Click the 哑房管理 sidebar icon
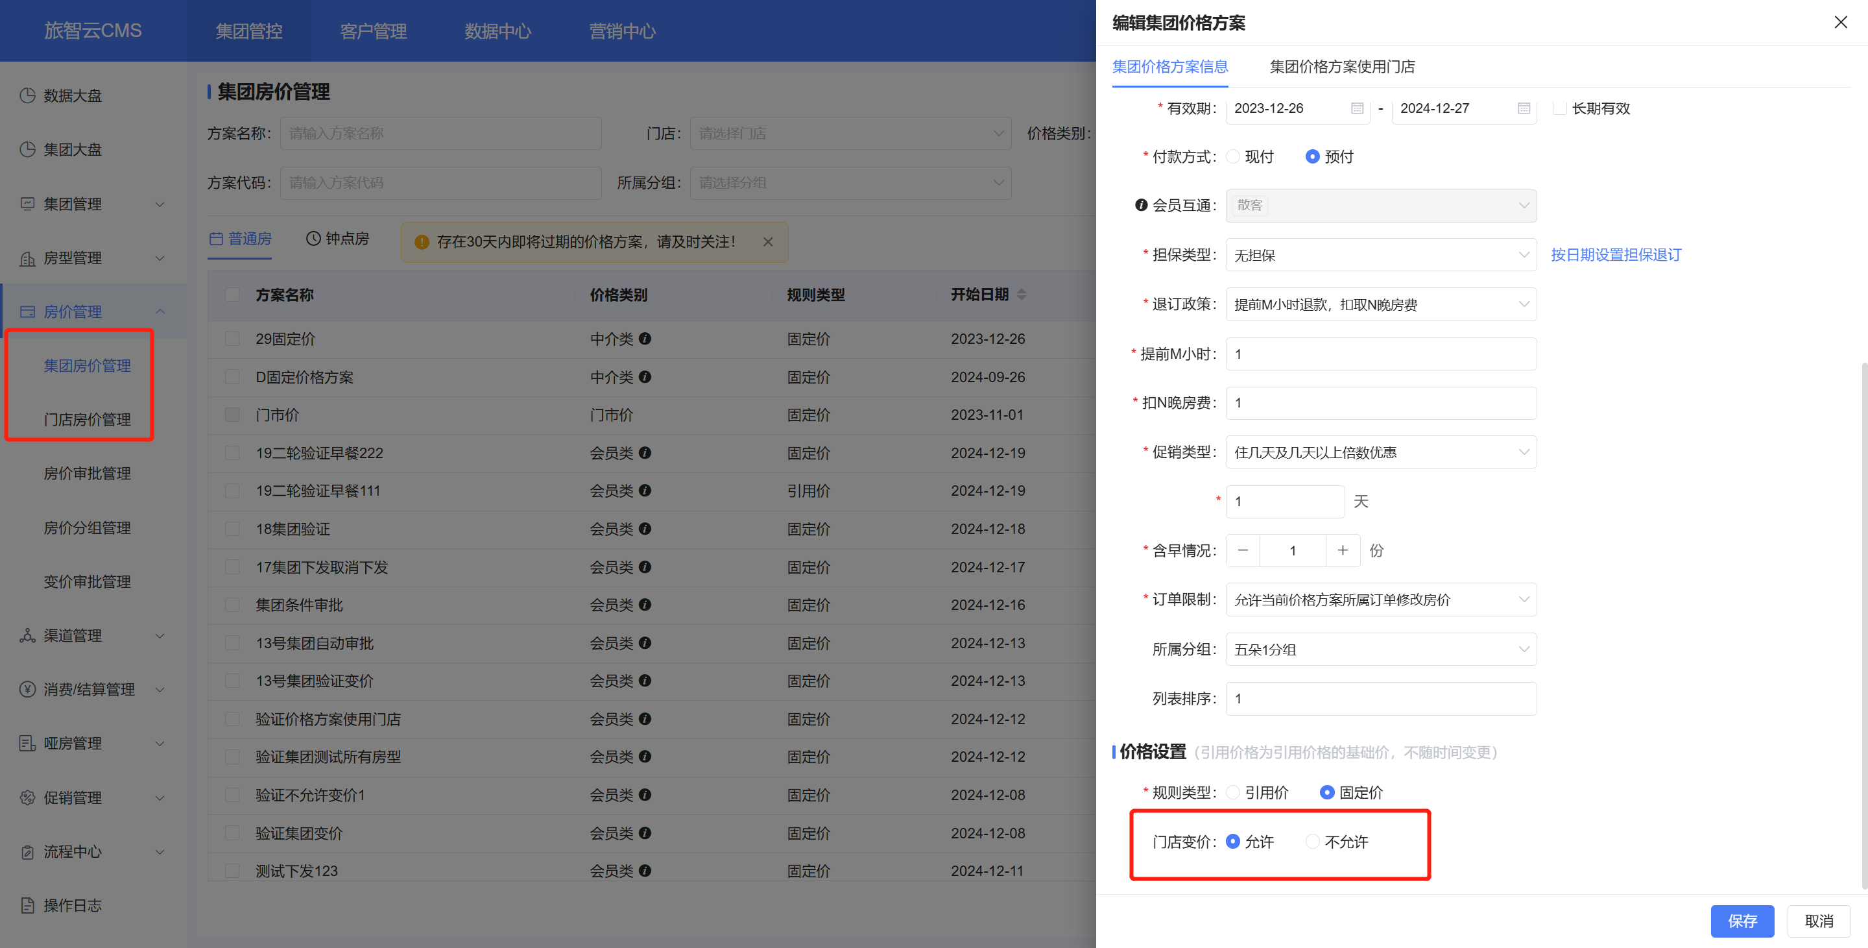1868x948 pixels. [27, 744]
